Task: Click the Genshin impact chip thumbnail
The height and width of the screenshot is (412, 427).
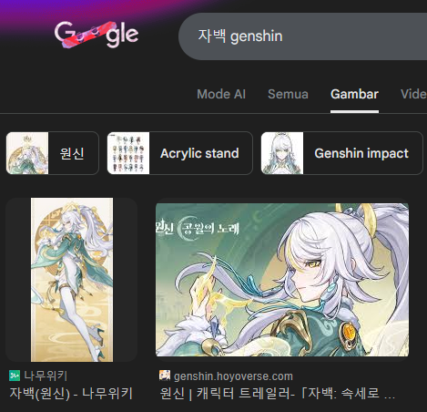Action: [282, 153]
